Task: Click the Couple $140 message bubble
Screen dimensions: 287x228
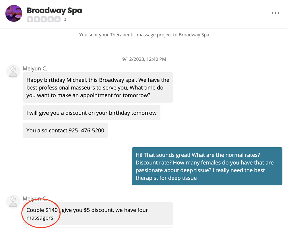Action: pos(98,214)
